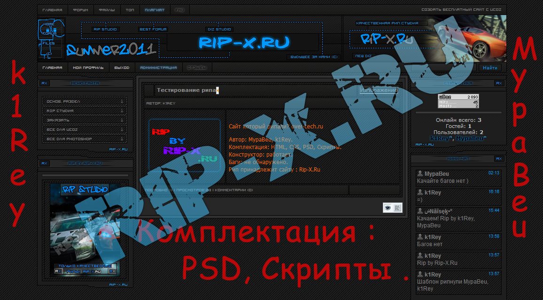
Task: Open ФАЙЛЫ in the top navigation
Action: click(x=107, y=10)
